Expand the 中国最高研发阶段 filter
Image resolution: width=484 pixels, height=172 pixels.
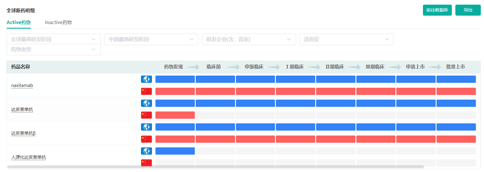[x=151, y=39]
